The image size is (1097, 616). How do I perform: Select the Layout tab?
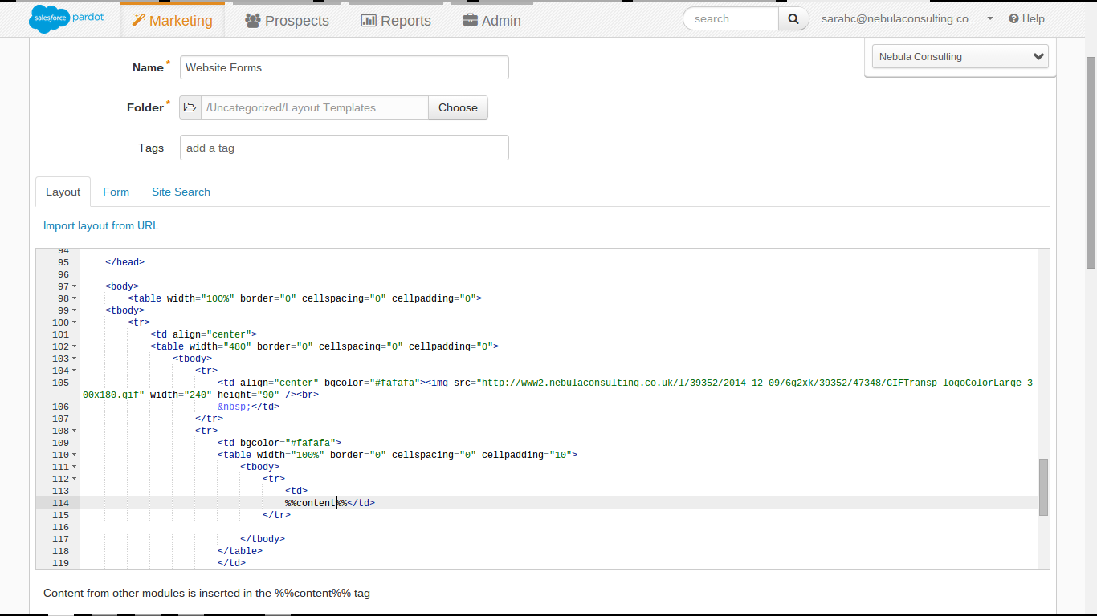(x=63, y=192)
